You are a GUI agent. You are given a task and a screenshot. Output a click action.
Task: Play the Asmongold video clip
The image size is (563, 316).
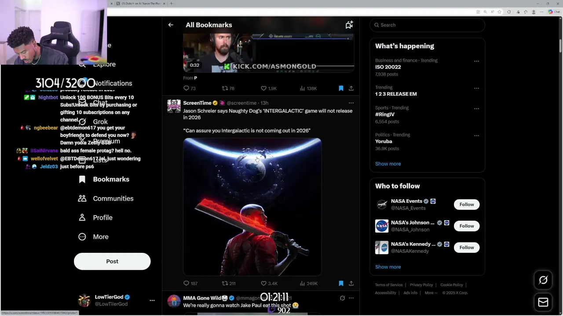tap(268, 53)
